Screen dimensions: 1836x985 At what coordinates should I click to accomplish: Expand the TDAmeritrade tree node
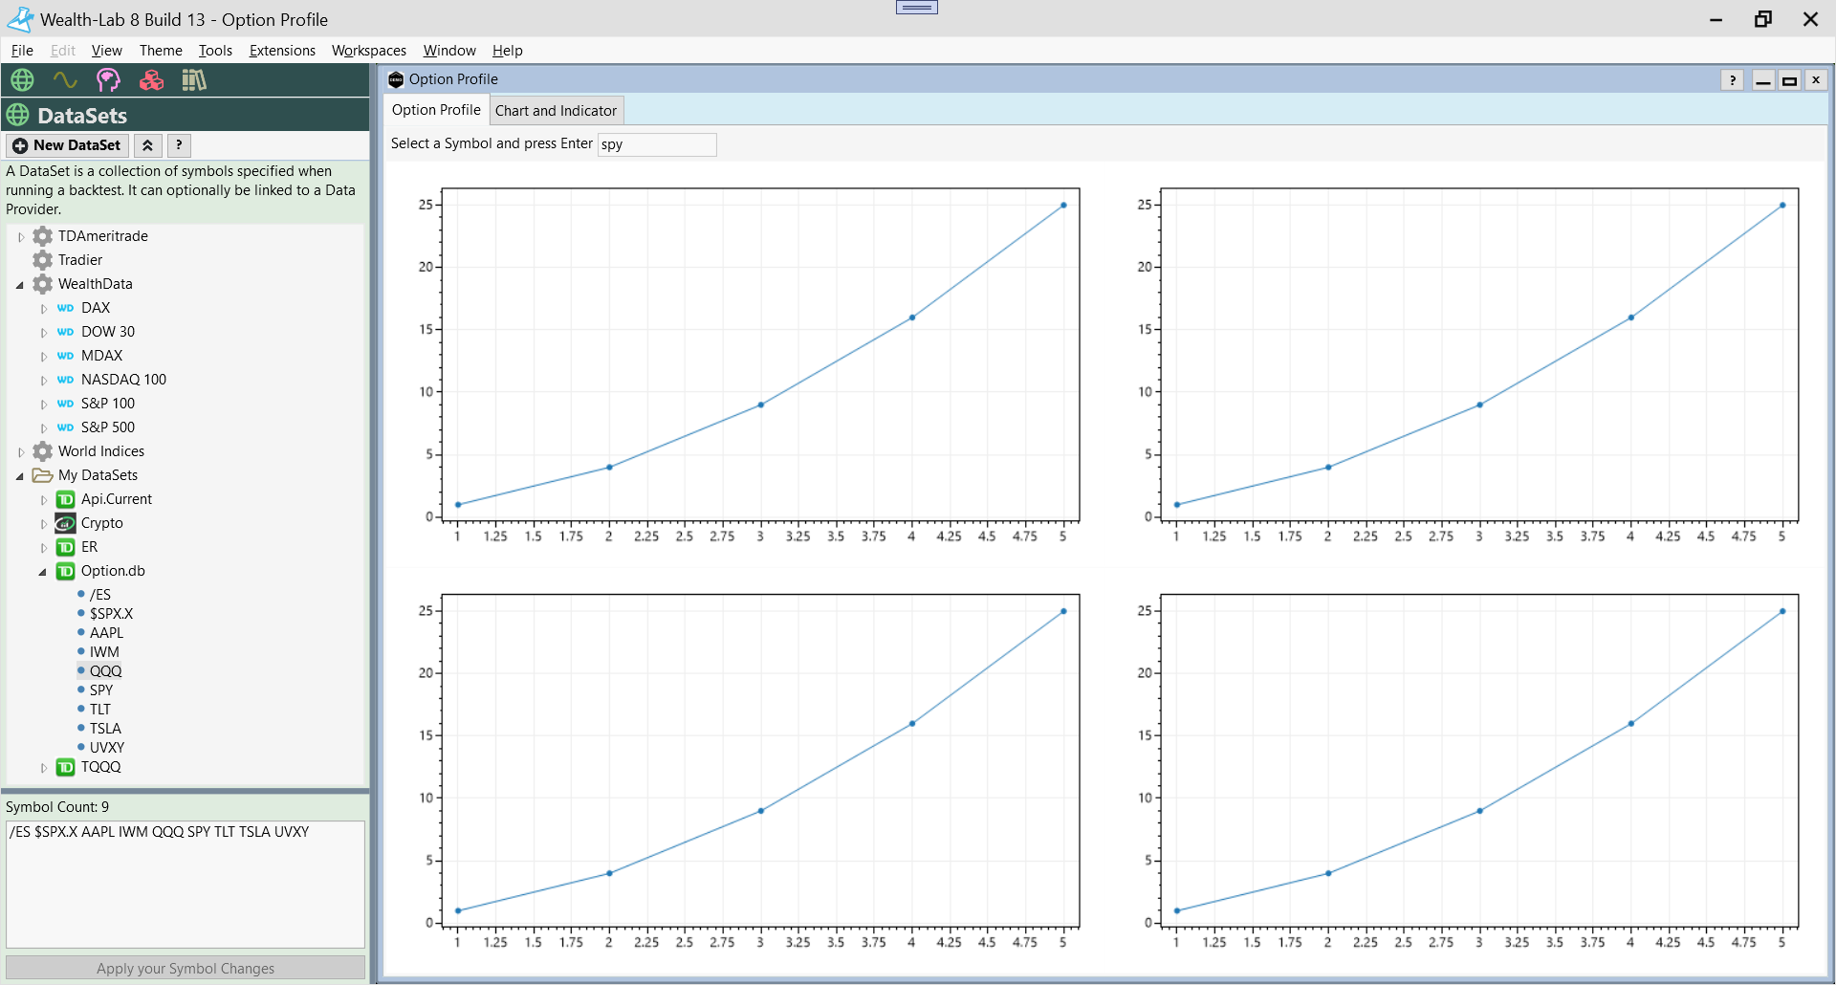(21, 237)
